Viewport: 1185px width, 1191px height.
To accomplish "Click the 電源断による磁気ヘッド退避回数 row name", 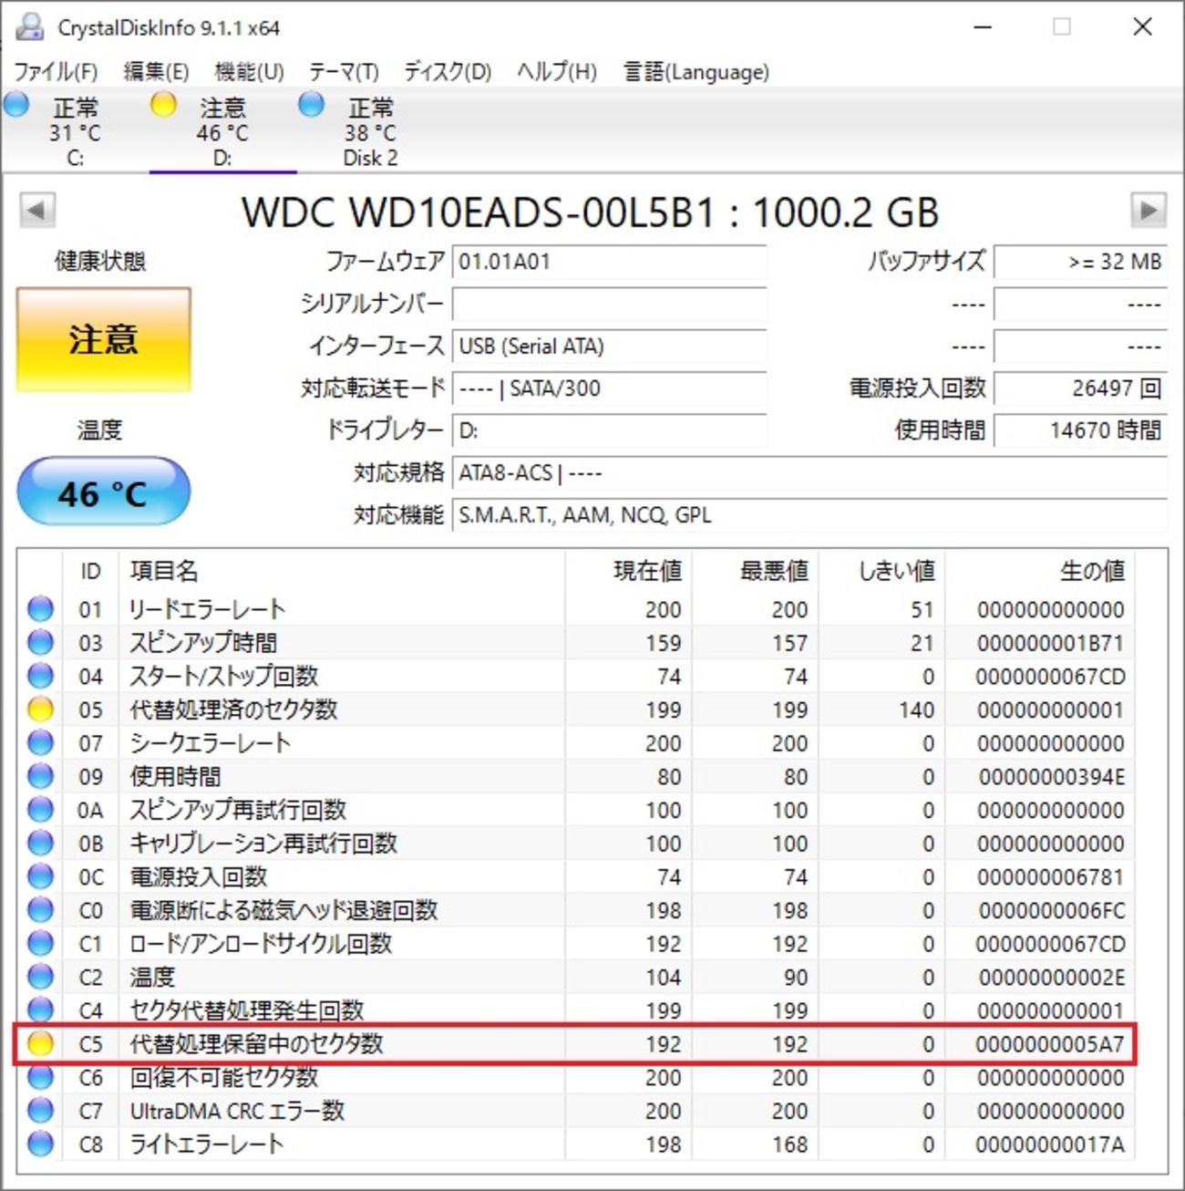I will (x=283, y=910).
